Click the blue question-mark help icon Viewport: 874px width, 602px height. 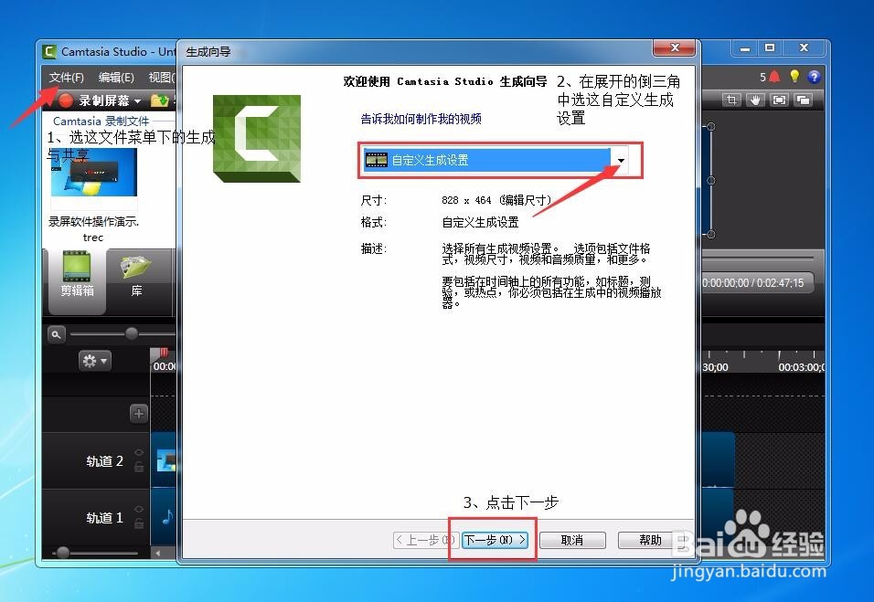[814, 77]
